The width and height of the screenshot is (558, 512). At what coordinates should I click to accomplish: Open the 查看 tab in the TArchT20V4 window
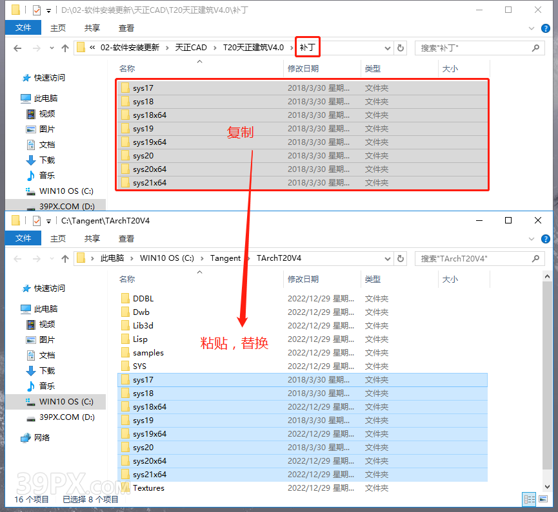(x=126, y=238)
